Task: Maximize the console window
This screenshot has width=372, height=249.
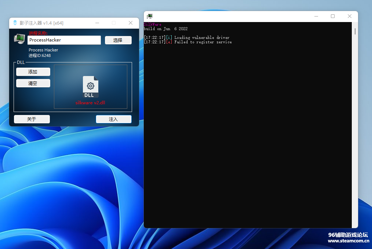Action: click(333, 16)
